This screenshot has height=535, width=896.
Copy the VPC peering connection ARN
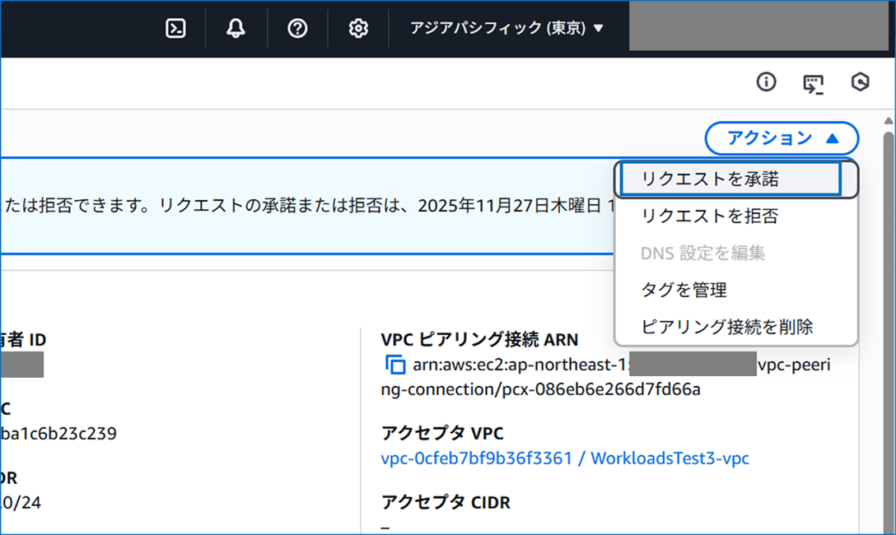point(397,364)
